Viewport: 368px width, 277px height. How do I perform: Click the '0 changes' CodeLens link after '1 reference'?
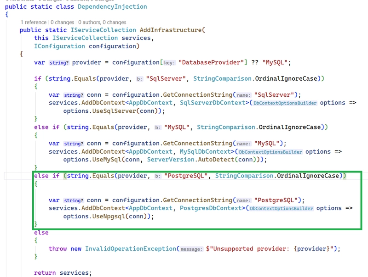coord(62,22)
